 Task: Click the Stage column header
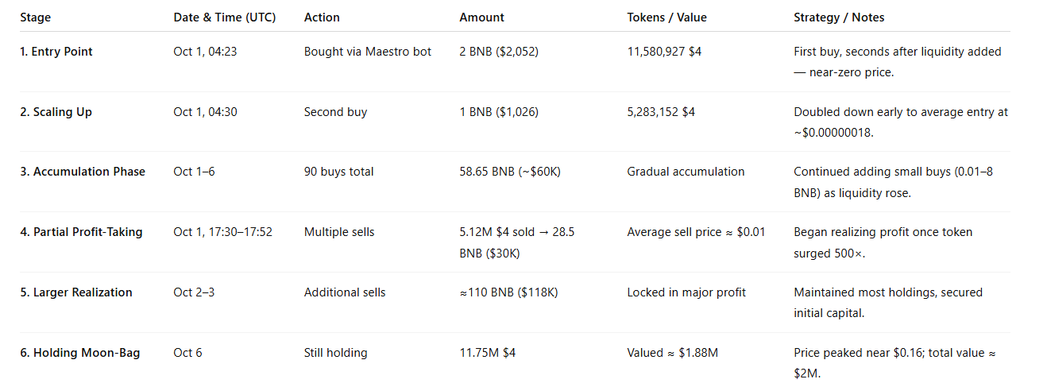coord(36,17)
